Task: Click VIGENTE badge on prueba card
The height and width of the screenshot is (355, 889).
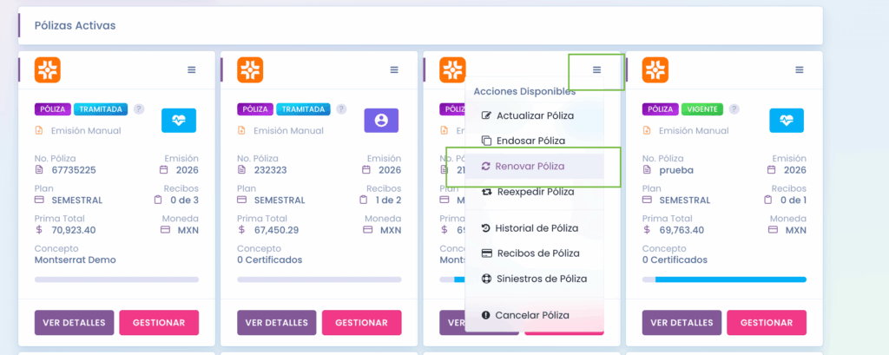Action: click(703, 108)
